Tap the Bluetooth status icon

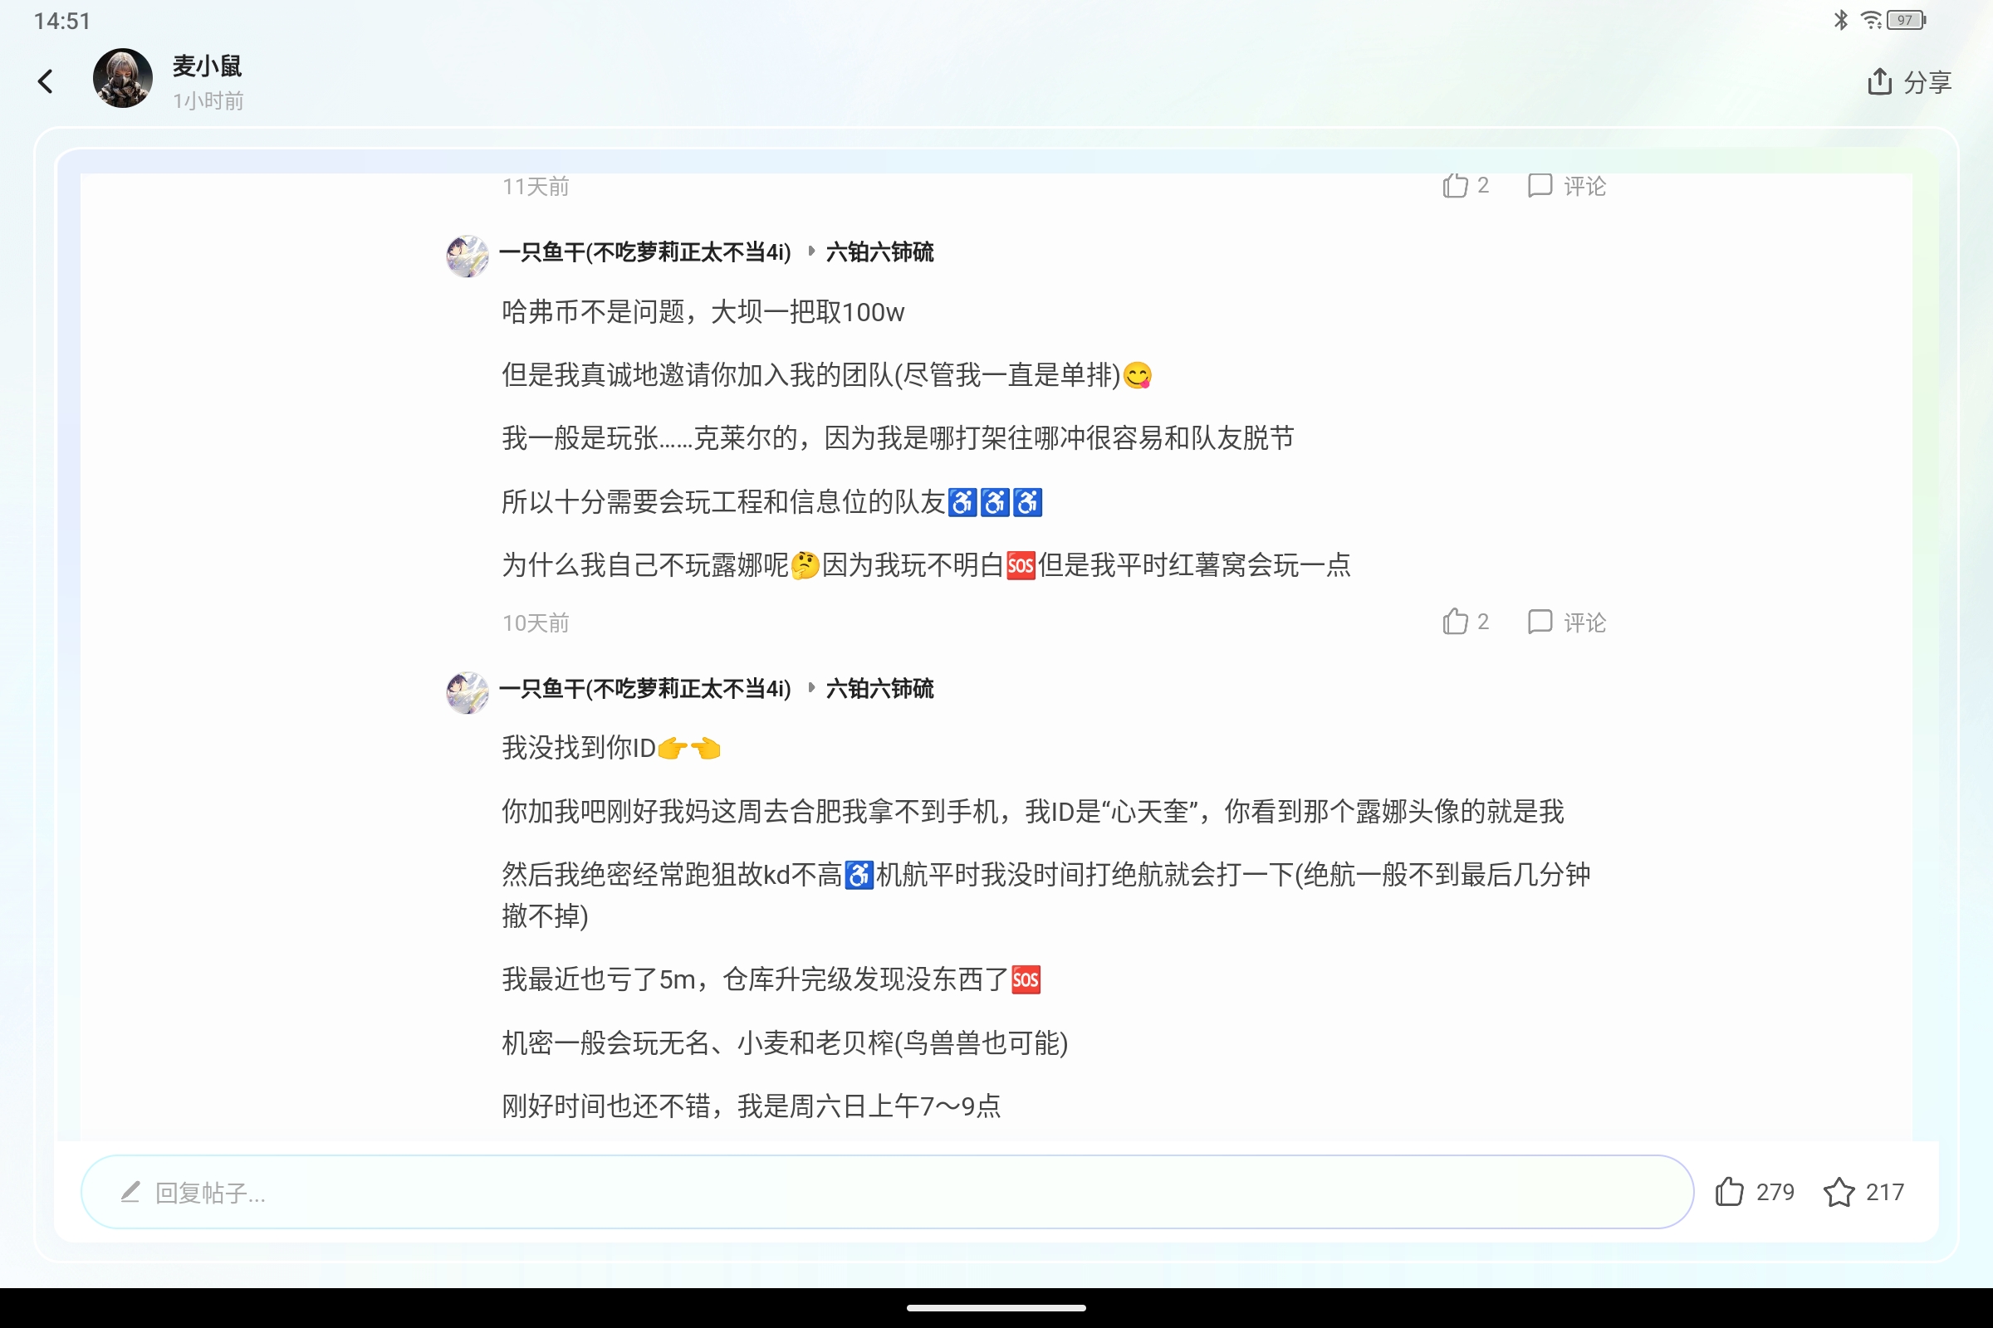coord(1840,19)
